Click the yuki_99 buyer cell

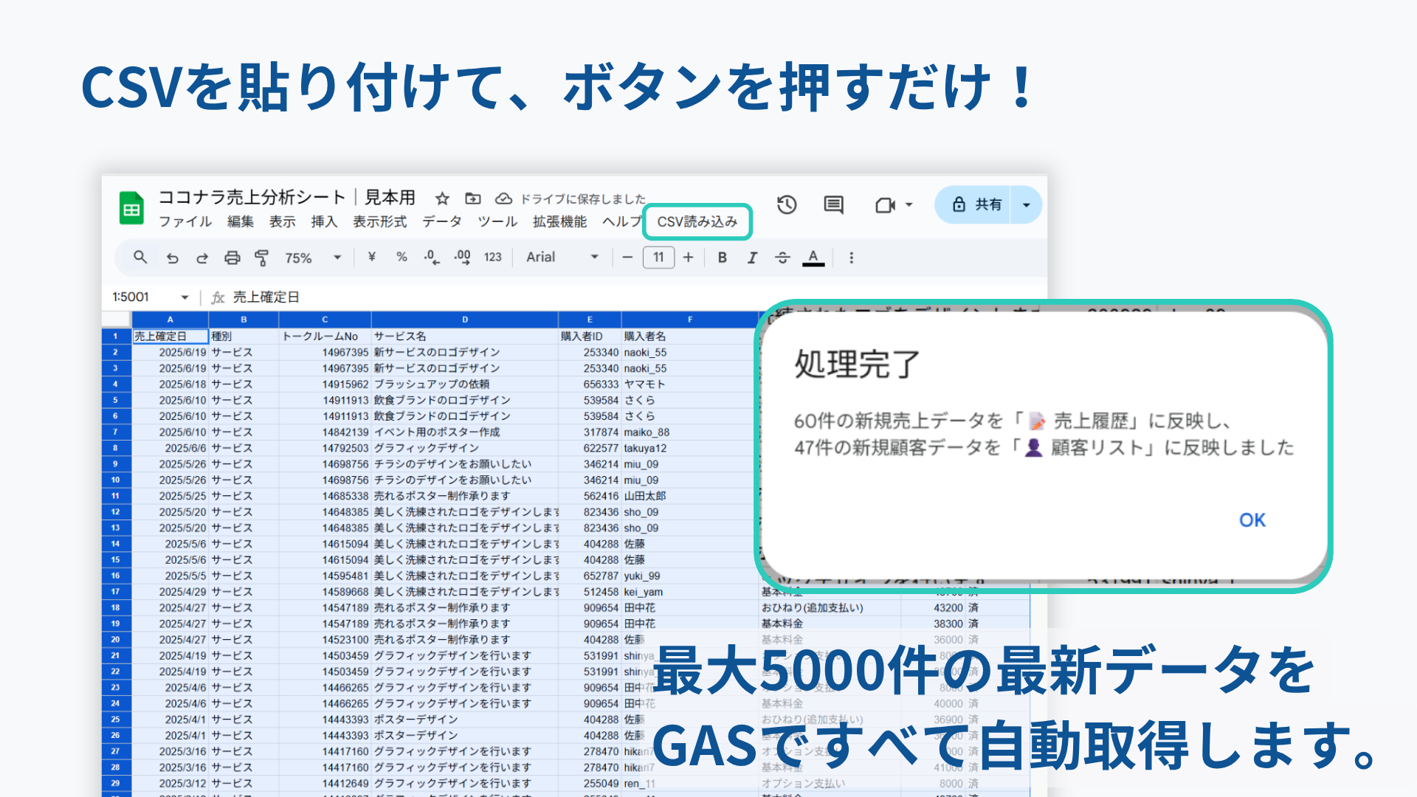pyautogui.click(x=690, y=576)
